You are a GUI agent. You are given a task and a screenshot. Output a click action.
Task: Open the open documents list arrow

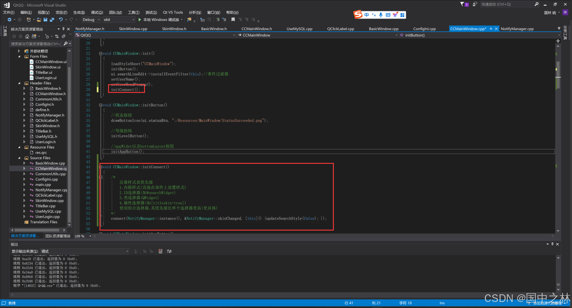point(559,29)
